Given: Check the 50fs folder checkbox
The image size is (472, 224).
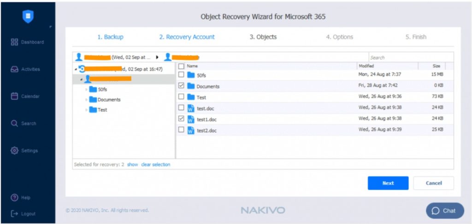Looking at the screenshot, I should [181, 75].
